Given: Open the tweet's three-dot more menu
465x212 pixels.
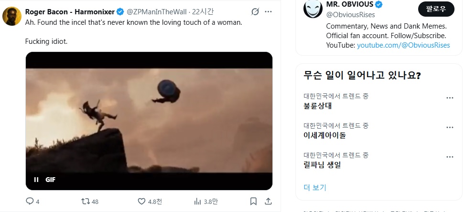Looking at the screenshot, I should [x=268, y=11].
